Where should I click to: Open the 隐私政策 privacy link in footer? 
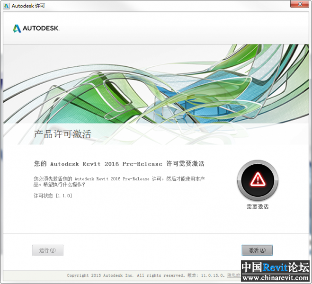point(234,275)
